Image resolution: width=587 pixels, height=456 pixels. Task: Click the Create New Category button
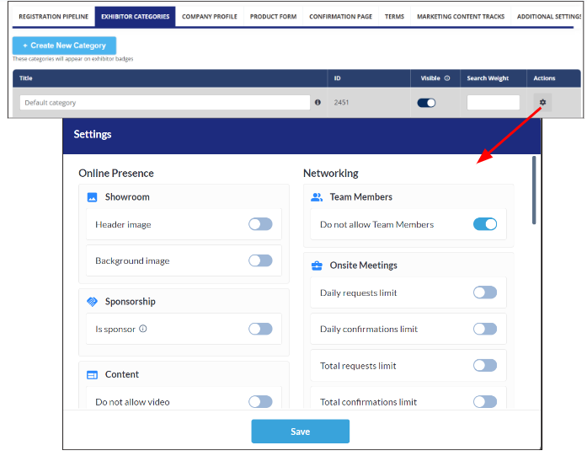pyautogui.click(x=64, y=46)
